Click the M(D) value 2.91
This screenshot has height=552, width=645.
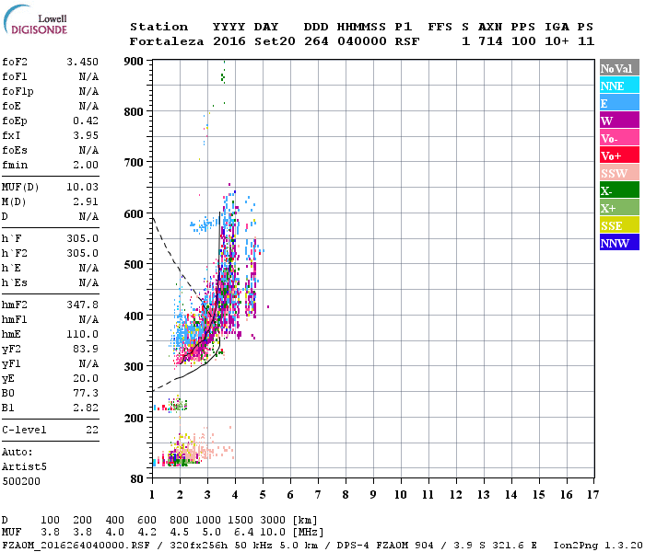[86, 201]
